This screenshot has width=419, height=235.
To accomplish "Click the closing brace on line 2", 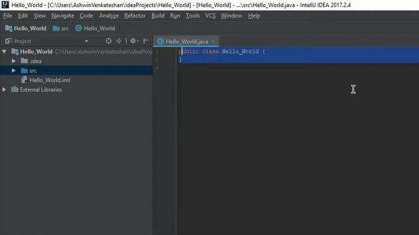I will 180,59.
